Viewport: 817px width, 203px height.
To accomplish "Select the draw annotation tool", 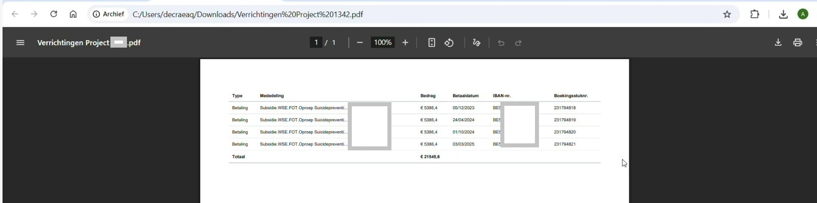I will (x=477, y=43).
